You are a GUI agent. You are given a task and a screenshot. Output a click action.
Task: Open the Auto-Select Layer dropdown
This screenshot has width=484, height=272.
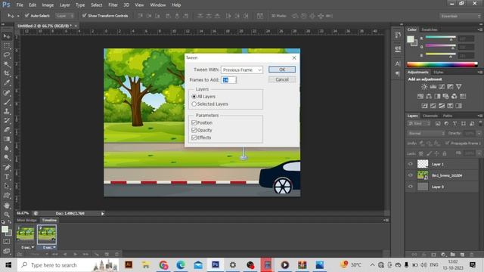click(x=64, y=15)
